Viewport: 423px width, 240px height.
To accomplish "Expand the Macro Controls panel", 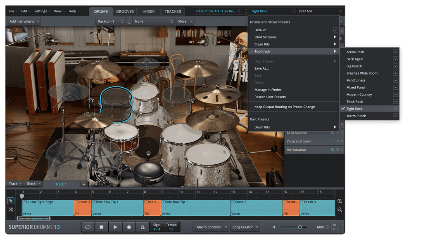I will pos(211,227).
